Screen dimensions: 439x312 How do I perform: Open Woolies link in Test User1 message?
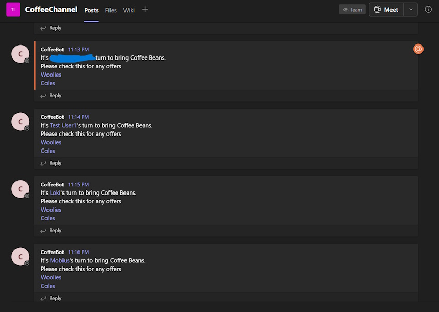tap(51, 142)
